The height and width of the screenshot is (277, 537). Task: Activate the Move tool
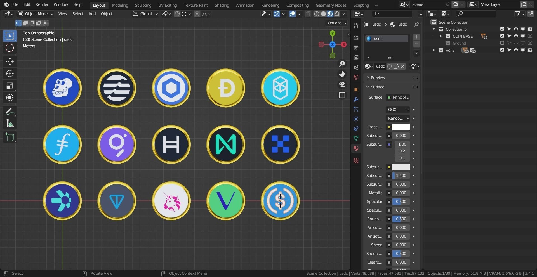point(10,61)
